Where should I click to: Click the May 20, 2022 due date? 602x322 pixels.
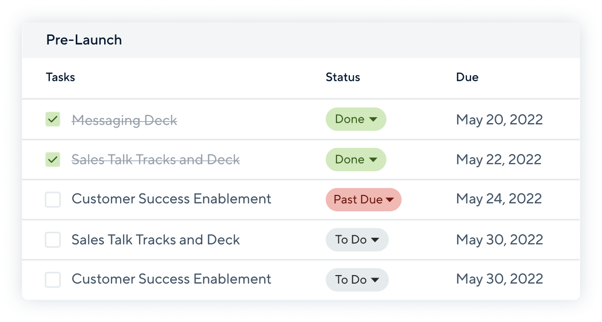(499, 120)
